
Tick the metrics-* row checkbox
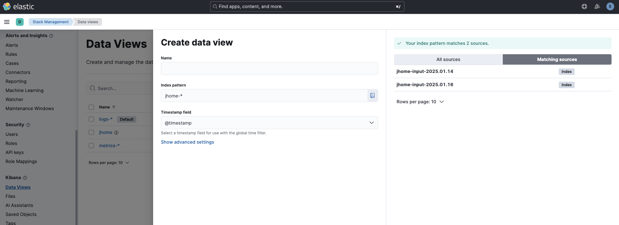91,146
